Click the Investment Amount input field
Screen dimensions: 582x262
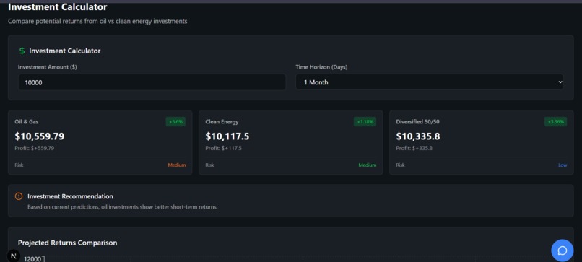(152, 82)
